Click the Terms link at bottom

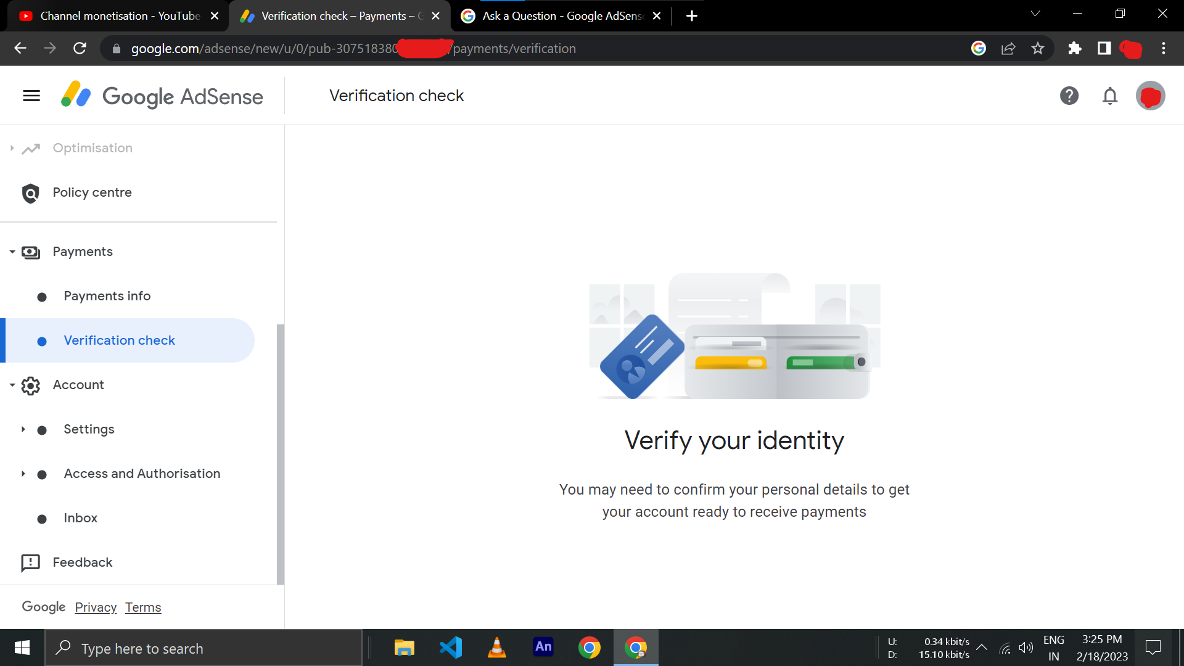(142, 607)
